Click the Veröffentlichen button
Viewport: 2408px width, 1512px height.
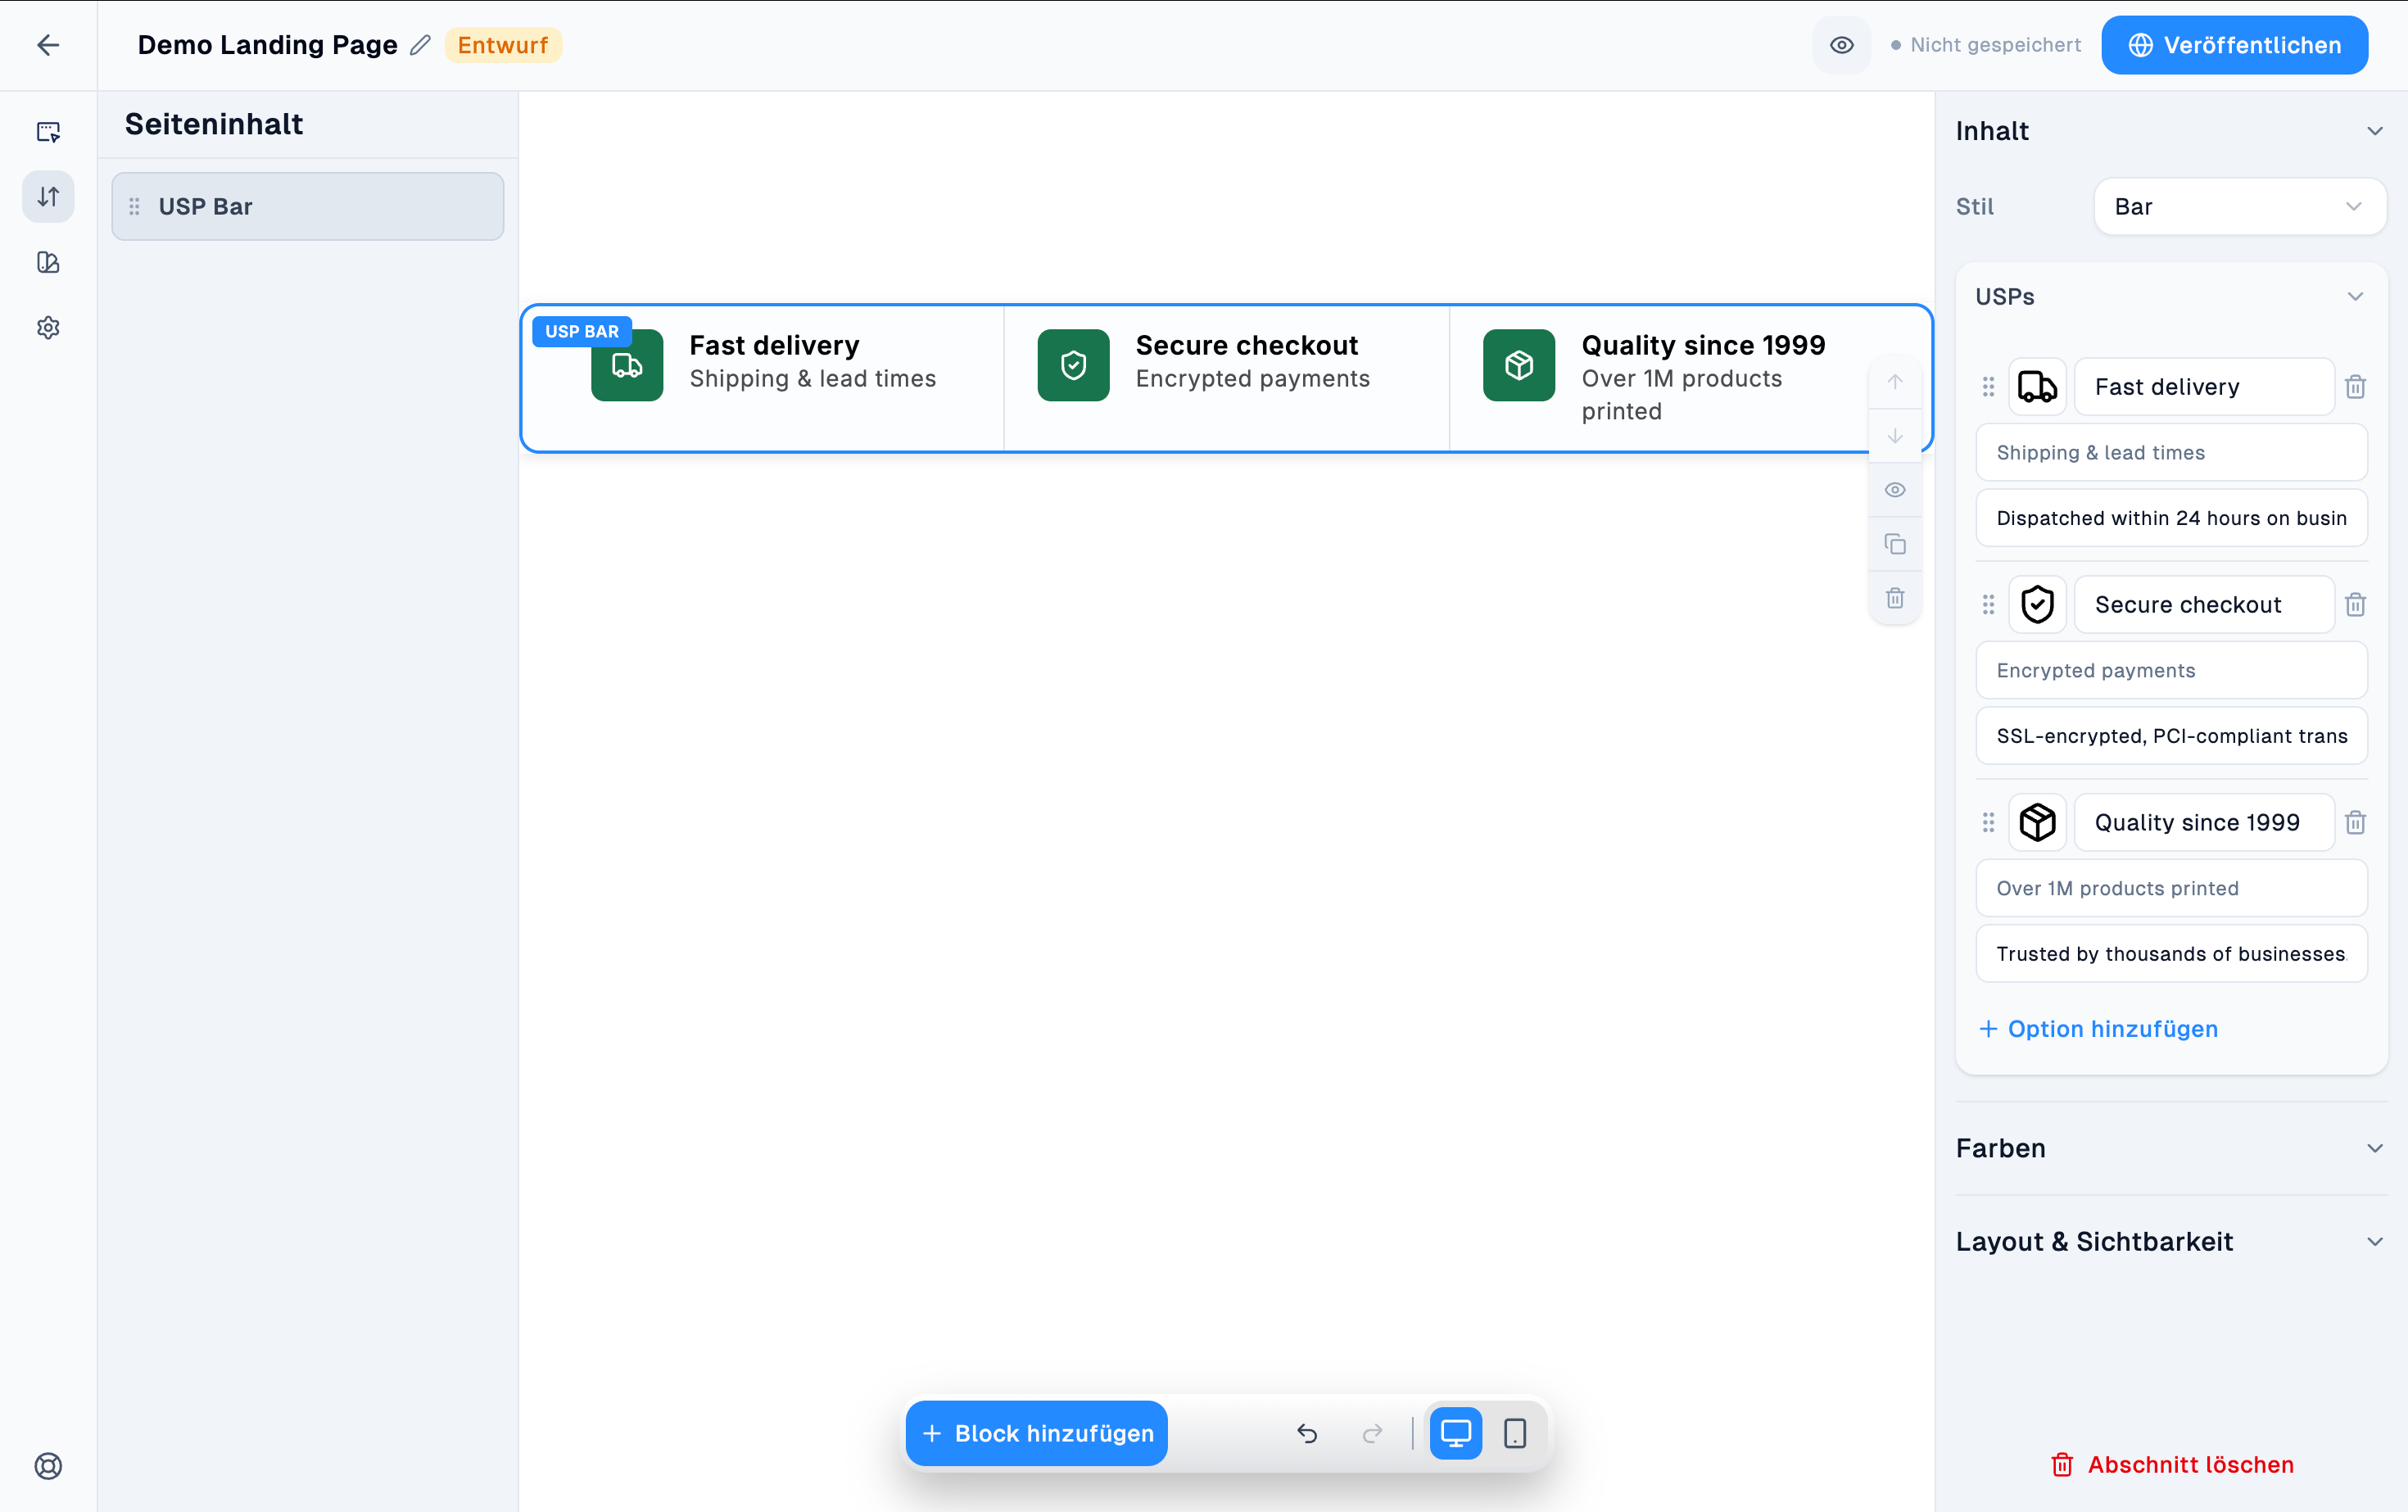tap(2234, 45)
